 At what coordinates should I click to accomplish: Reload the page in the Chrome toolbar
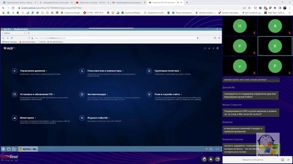[13, 8]
